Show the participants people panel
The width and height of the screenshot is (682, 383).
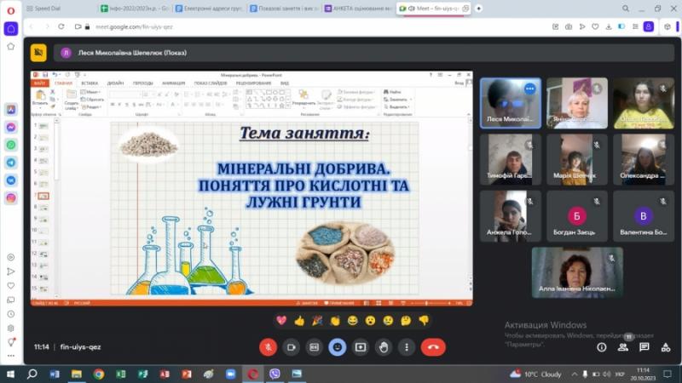pyautogui.click(x=623, y=347)
